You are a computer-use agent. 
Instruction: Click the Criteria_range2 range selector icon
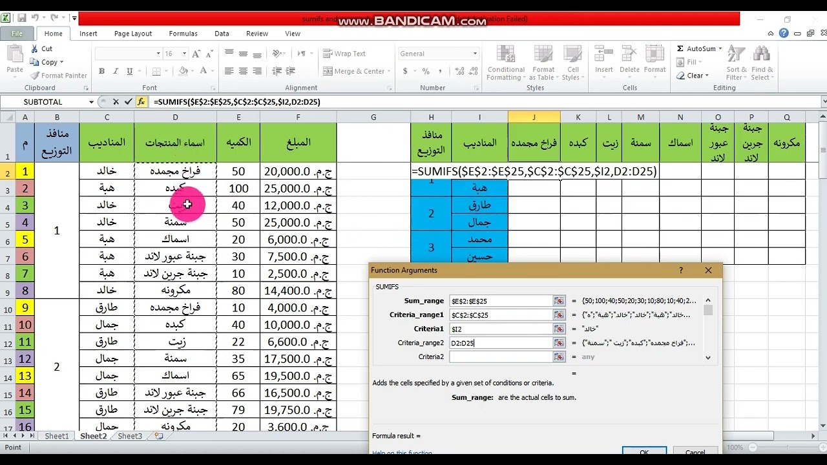[559, 343]
